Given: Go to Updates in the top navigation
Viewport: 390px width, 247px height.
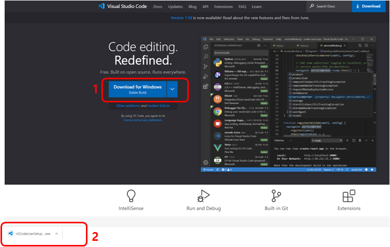Looking at the screenshot, I should click(175, 7).
